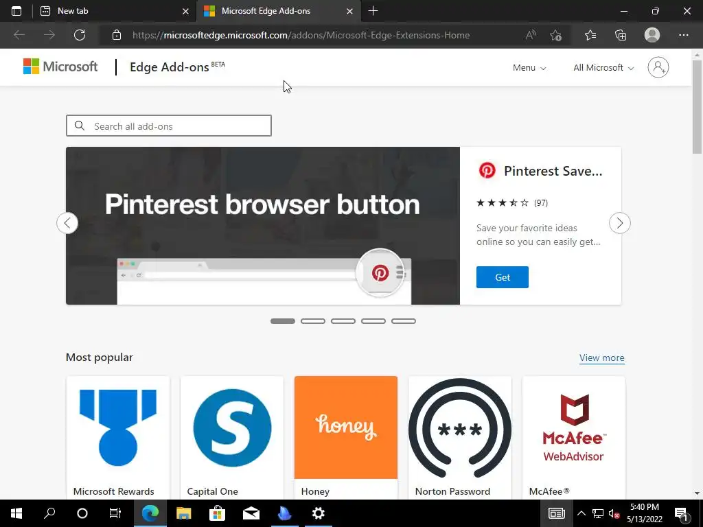Click the Edge icon in the taskbar
Image resolution: width=703 pixels, height=527 pixels.
150,513
